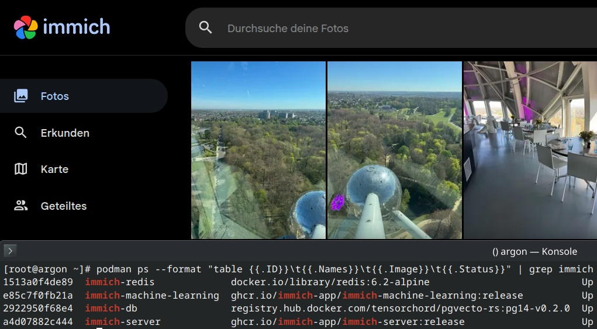597x329 pixels.
Task: Click the magnifier icon in search bar
Action: coord(205,27)
